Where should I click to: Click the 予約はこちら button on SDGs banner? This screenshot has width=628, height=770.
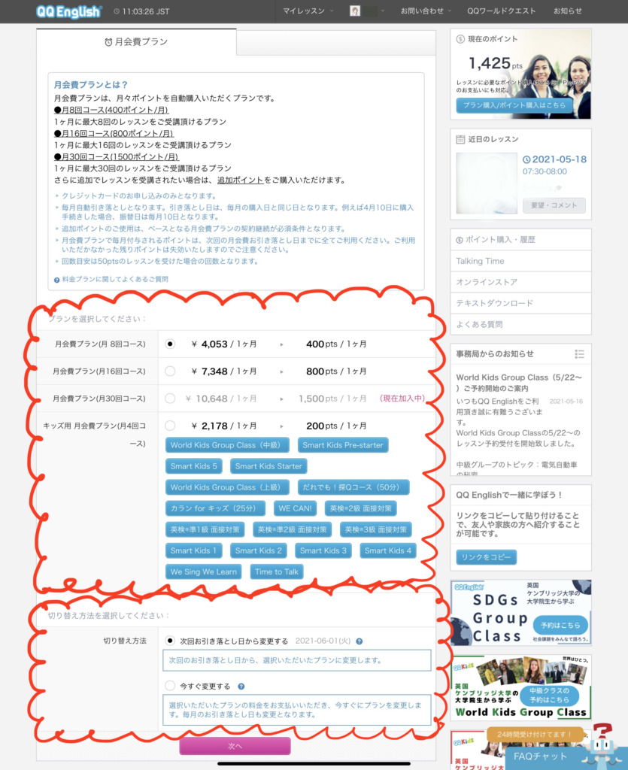click(560, 626)
